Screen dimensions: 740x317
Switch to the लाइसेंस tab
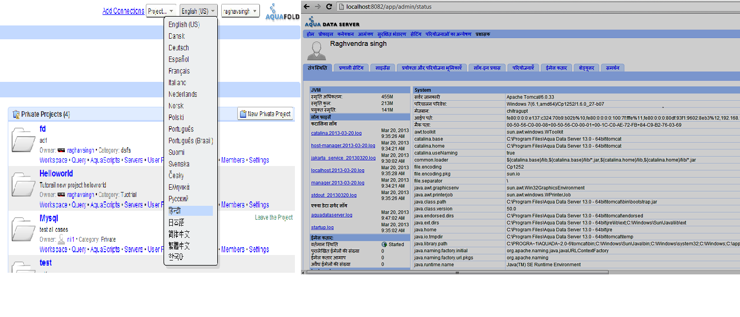(382, 67)
